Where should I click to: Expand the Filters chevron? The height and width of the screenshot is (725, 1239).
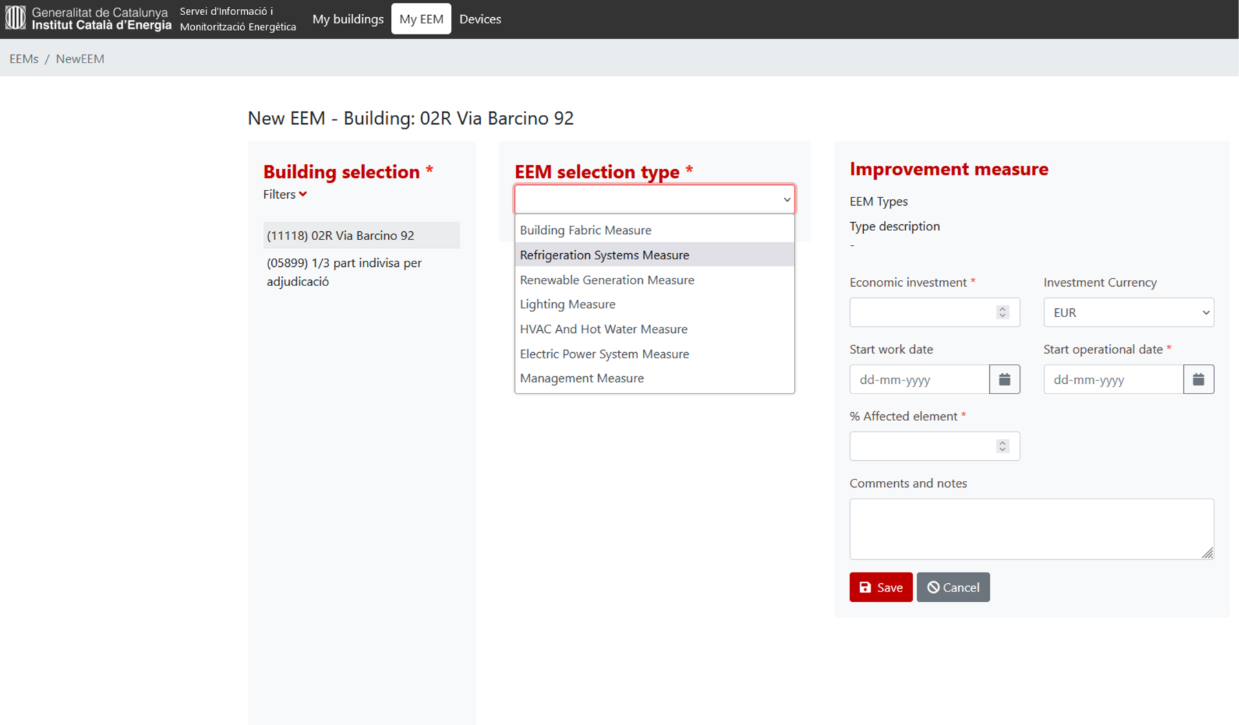[x=303, y=195]
